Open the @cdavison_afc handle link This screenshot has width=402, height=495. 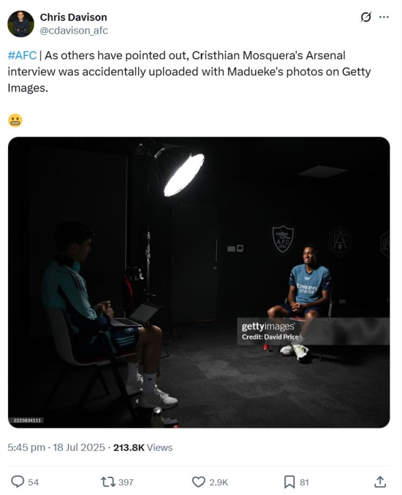pos(74,31)
